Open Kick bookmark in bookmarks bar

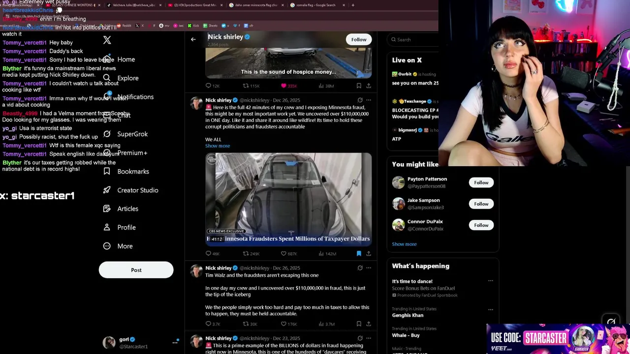coord(193,26)
